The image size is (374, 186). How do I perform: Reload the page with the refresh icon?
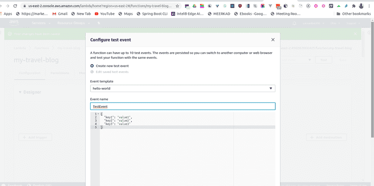pos(16,6)
